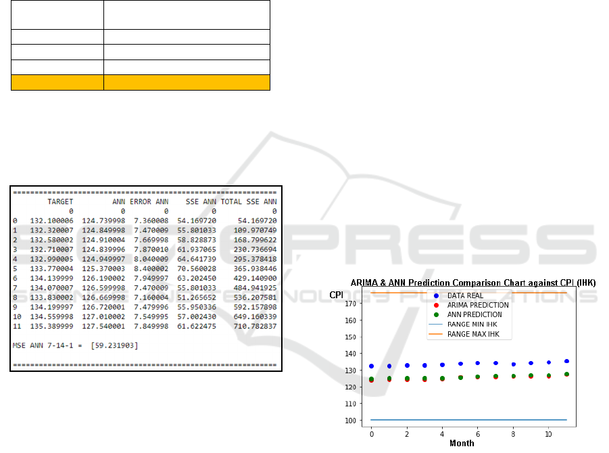Click the RANGE MIN IHK legend line
The height and width of the screenshot is (453, 609).
point(436,325)
